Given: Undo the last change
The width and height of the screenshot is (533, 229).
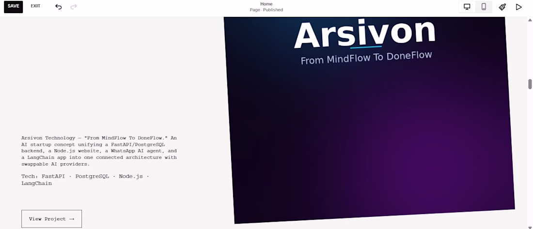Looking at the screenshot, I should (x=59, y=7).
